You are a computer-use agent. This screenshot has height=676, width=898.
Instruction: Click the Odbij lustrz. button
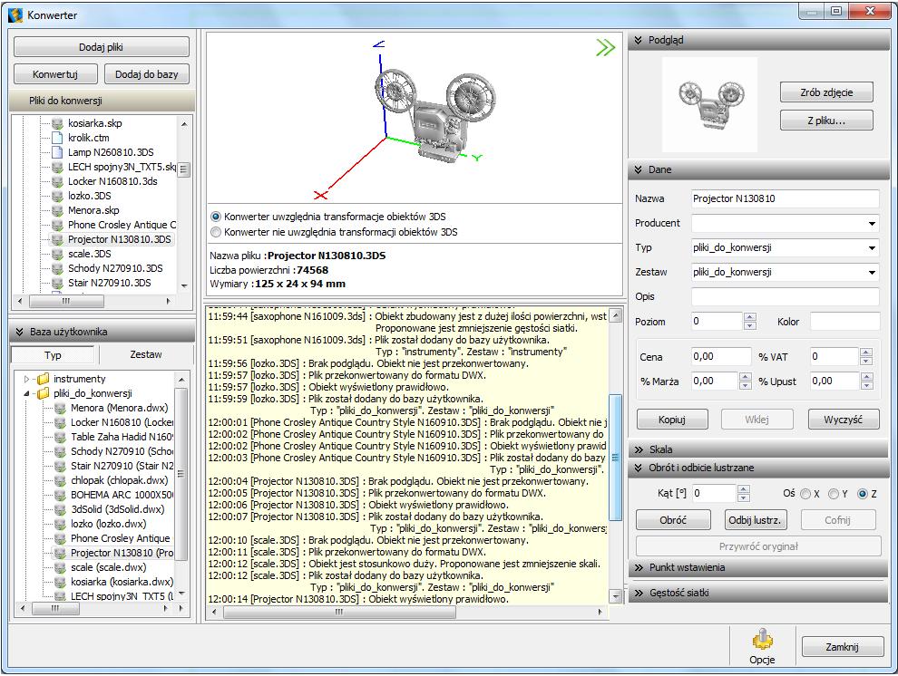755,520
